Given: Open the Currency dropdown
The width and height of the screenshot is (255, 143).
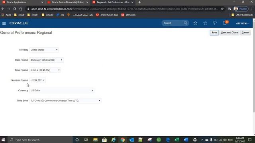Looking at the screenshot, I should 62,91.
